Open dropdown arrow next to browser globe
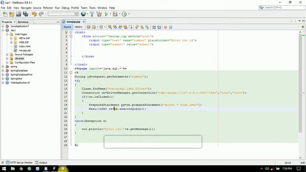Screen dimensions: 306x172 (87, 14)
